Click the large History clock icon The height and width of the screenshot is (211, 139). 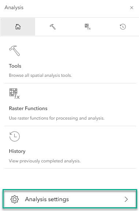click(x=14, y=136)
